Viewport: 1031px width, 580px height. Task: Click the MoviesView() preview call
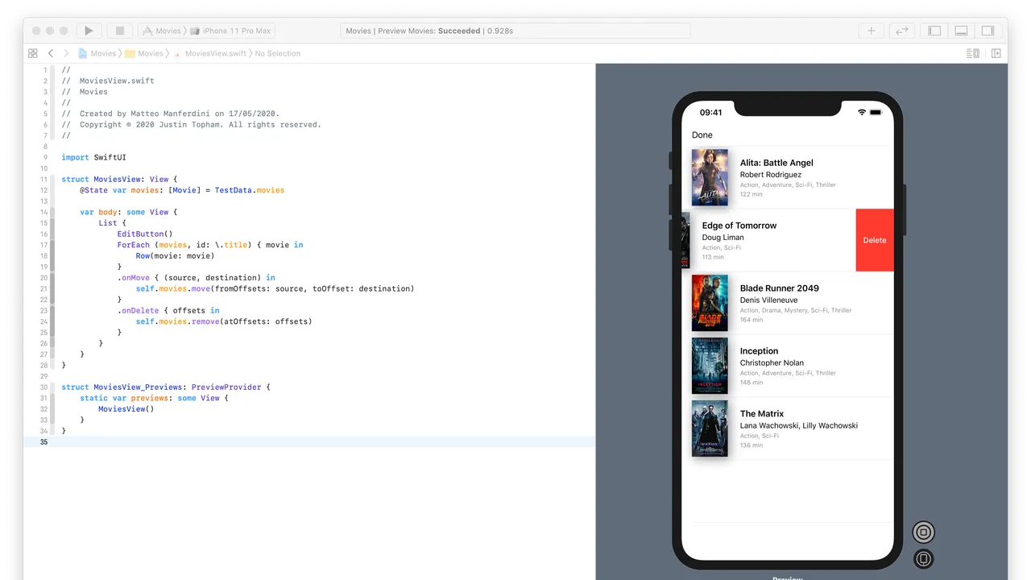coord(126,408)
